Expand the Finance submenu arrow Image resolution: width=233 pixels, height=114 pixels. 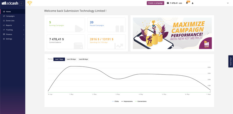24,35
